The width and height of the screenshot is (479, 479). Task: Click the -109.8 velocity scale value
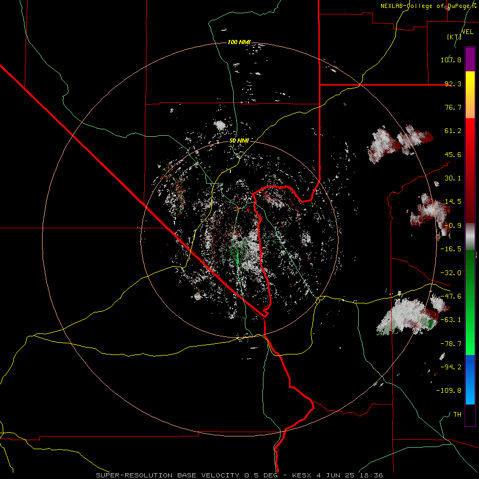click(449, 391)
